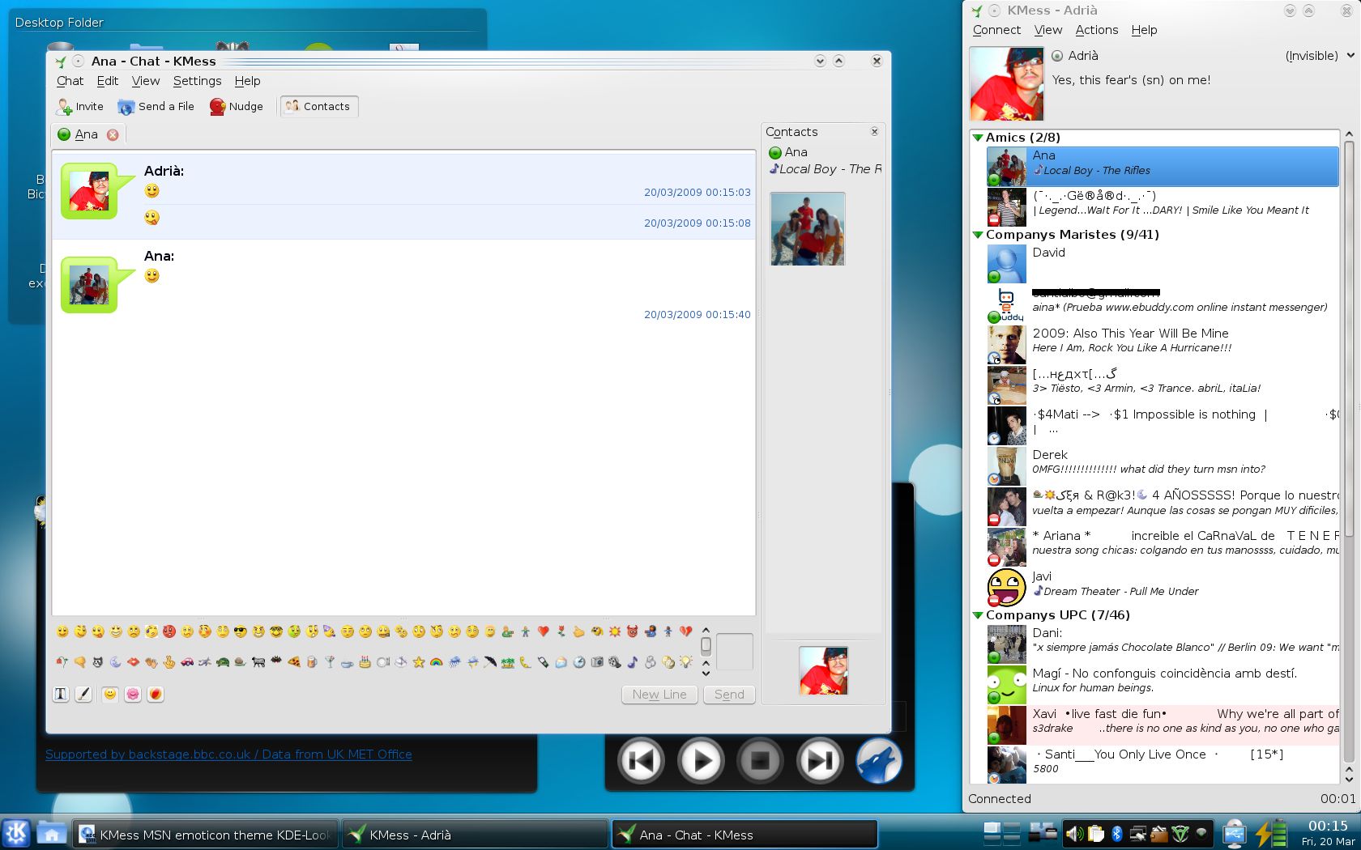Collapse the Amics (2/8) group
Viewport: 1361px width, 850px height.
coord(978,138)
